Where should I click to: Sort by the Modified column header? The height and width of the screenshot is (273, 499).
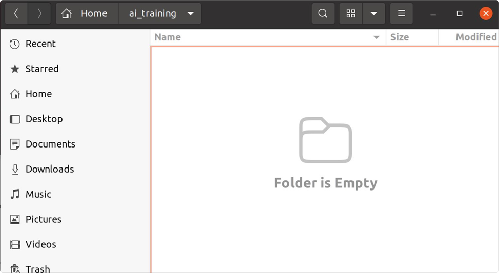coord(475,37)
